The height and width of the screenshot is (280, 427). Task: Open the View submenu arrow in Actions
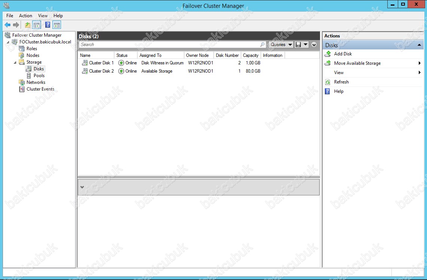420,73
